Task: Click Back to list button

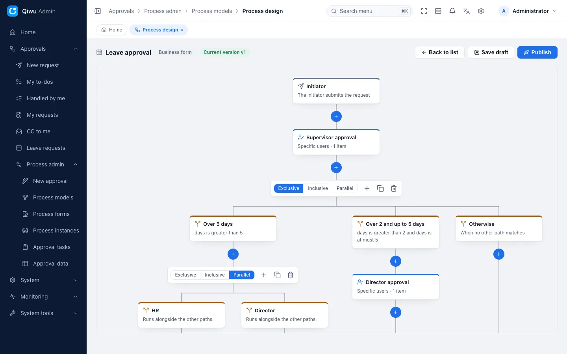Action: pos(440,52)
